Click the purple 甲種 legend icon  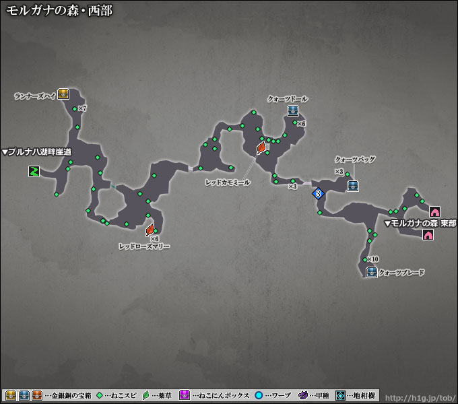click(x=302, y=395)
